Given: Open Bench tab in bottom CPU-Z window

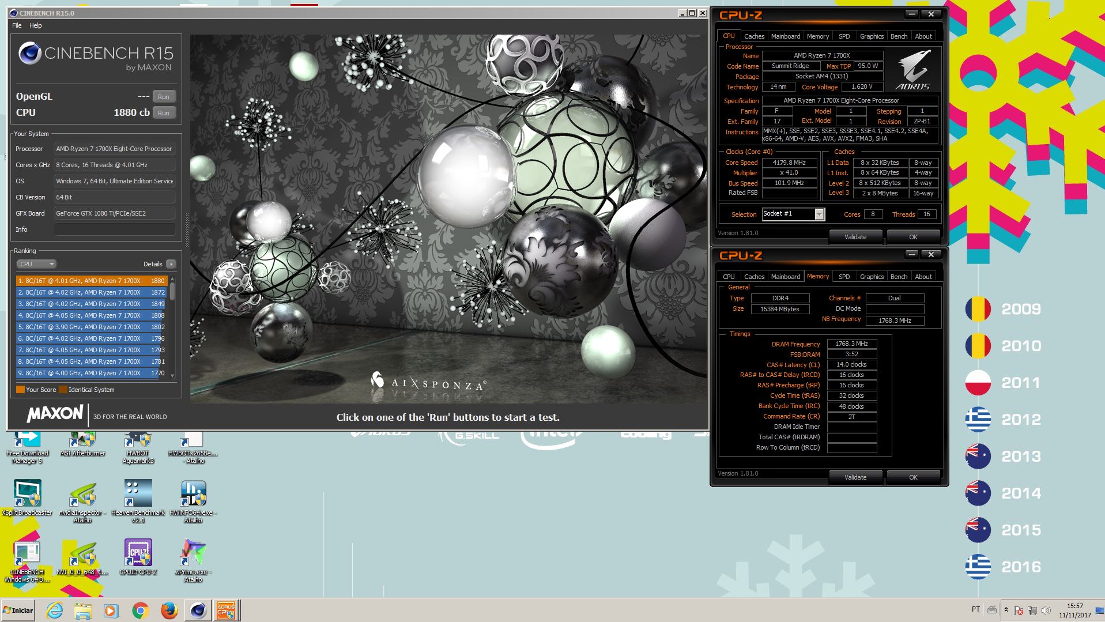Looking at the screenshot, I should 899,277.
